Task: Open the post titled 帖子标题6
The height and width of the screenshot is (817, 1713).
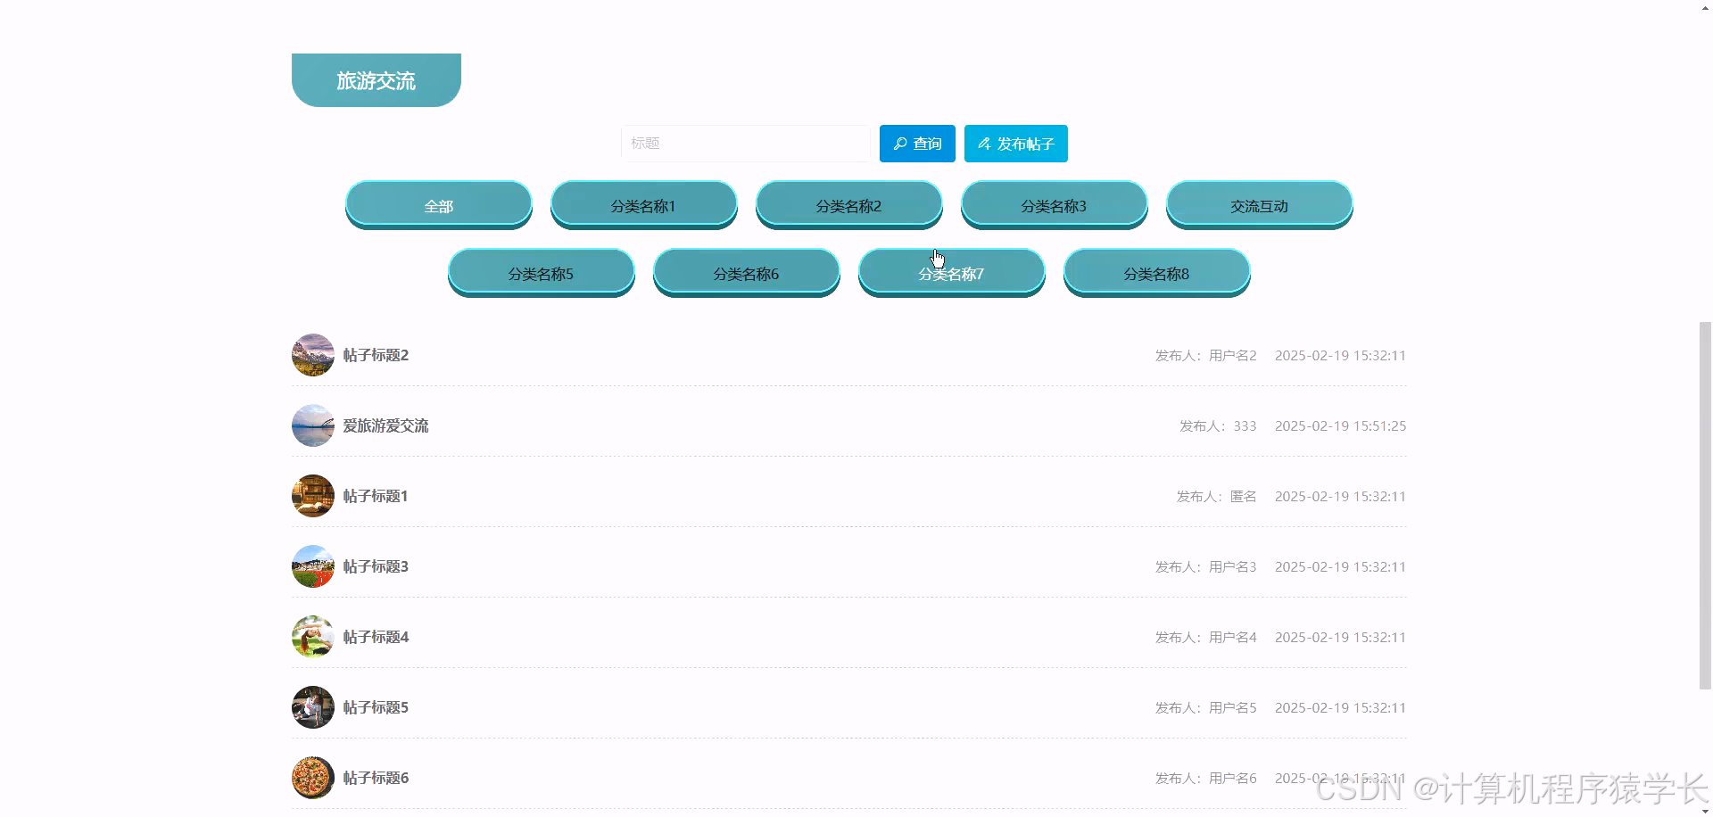Action: tap(376, 778)
